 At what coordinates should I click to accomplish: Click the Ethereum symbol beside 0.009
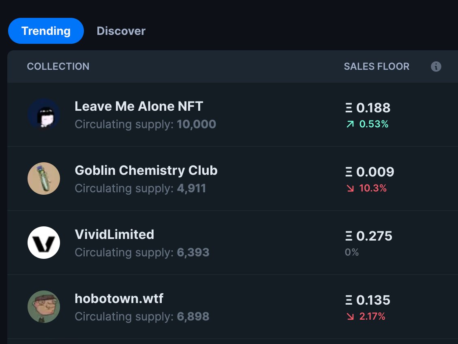349,172
